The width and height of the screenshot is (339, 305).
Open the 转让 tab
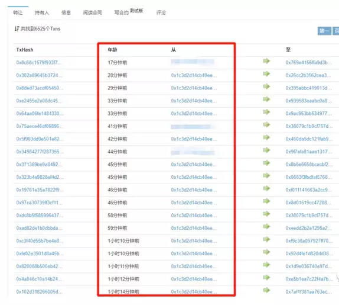coord(18,12)
